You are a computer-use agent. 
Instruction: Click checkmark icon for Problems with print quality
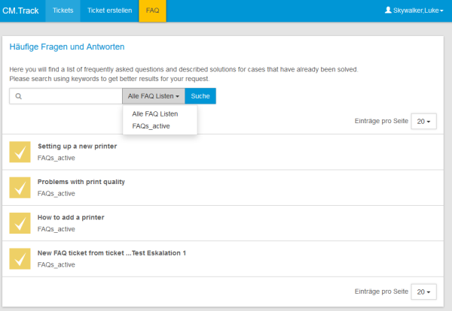tap(20, 188)
